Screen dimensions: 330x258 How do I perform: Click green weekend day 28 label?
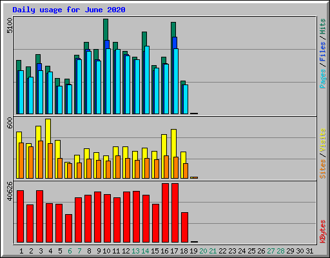click(x=281, y=251)
